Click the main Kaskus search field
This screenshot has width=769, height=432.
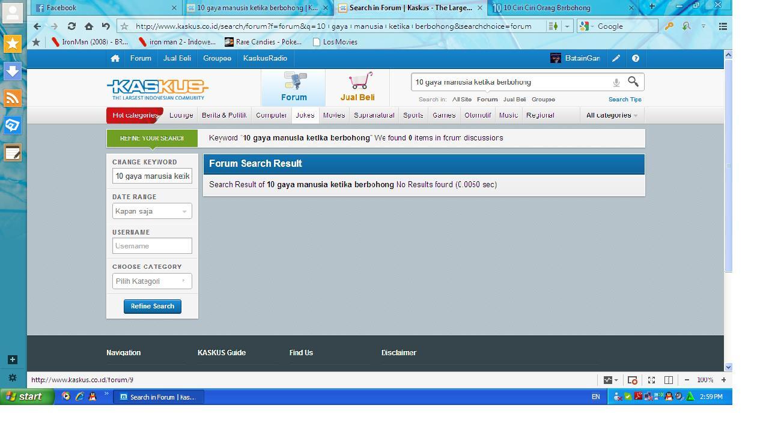pyautogui.click(x=511, y=82)
